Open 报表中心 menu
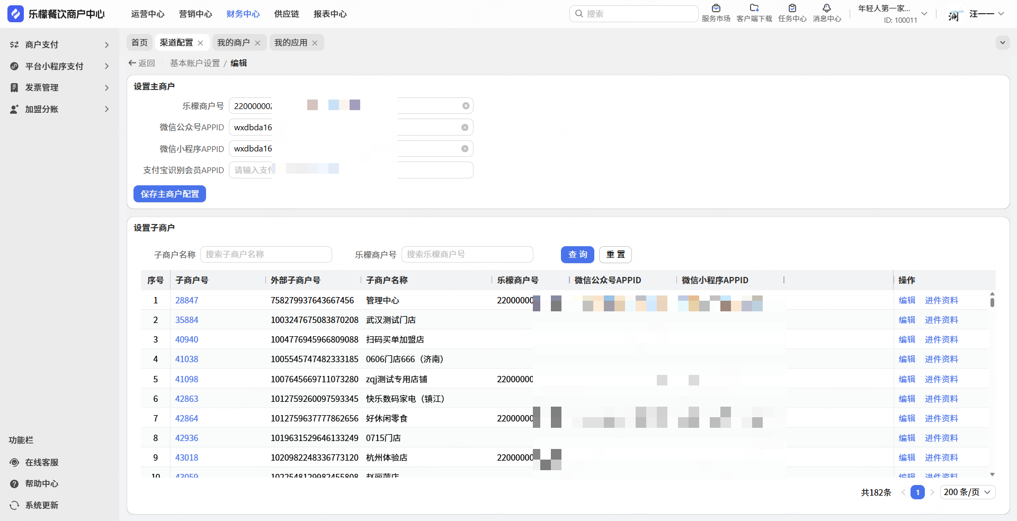The image size is (1017, 521). (x=330, y=14)
